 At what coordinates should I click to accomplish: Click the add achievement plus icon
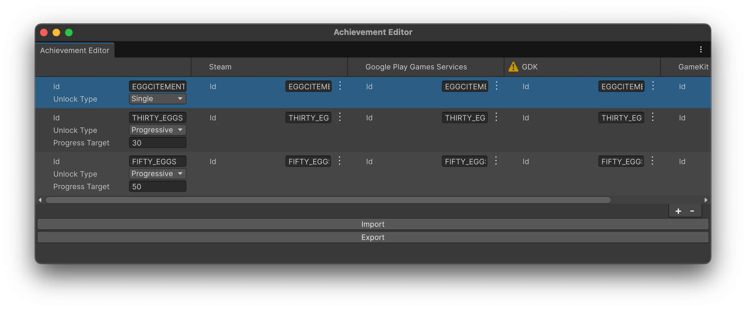(x=678, y=211)
